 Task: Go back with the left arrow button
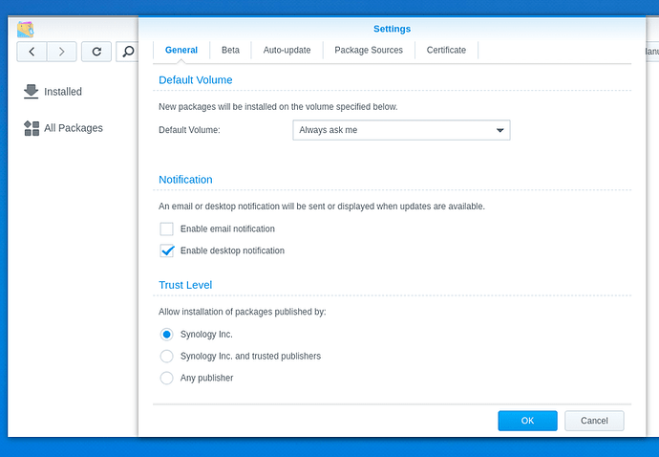point(32,52)
